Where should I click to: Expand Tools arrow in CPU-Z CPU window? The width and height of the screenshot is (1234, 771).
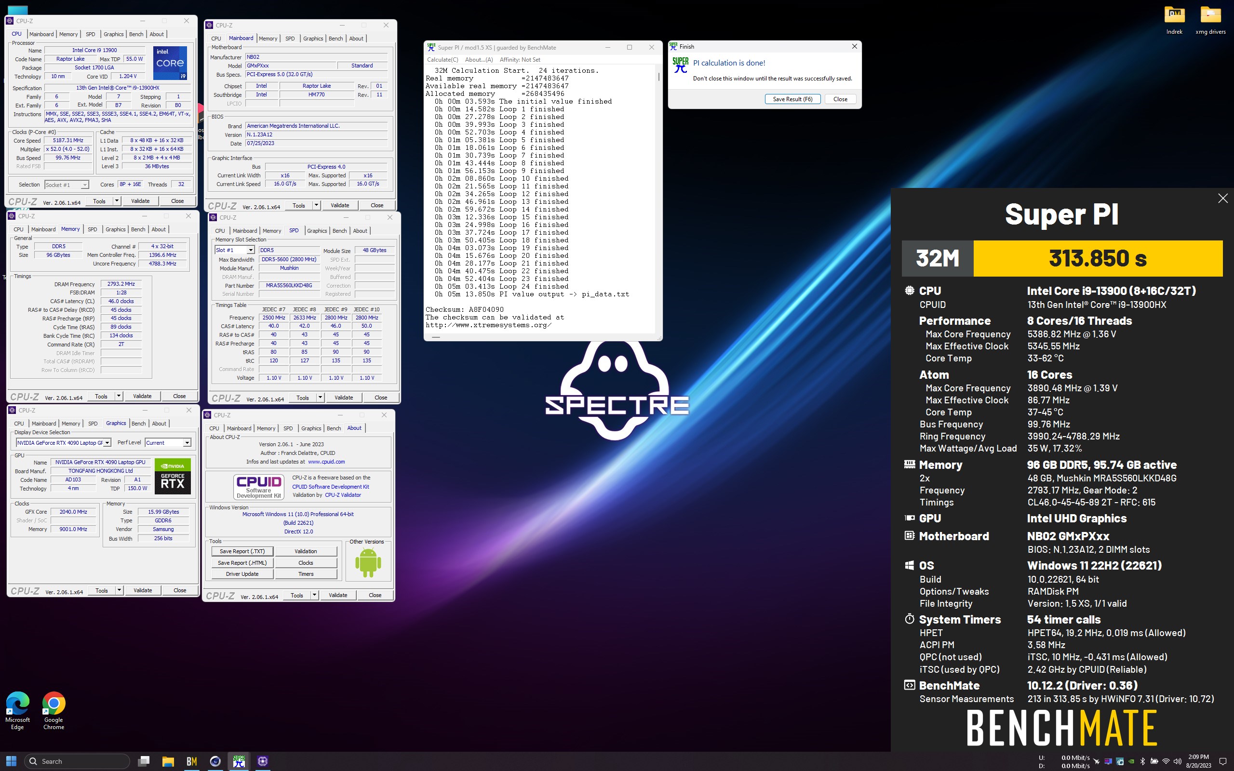[x=117, y=201]
